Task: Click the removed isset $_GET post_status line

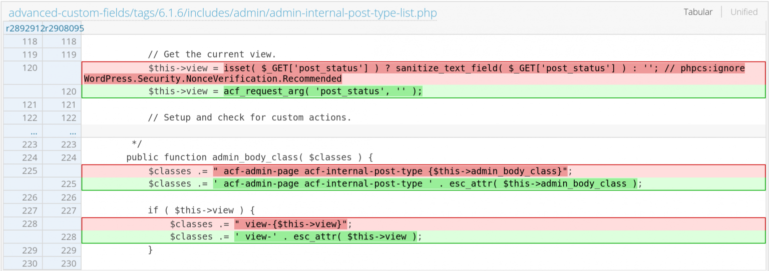Action: coord(424,73)
